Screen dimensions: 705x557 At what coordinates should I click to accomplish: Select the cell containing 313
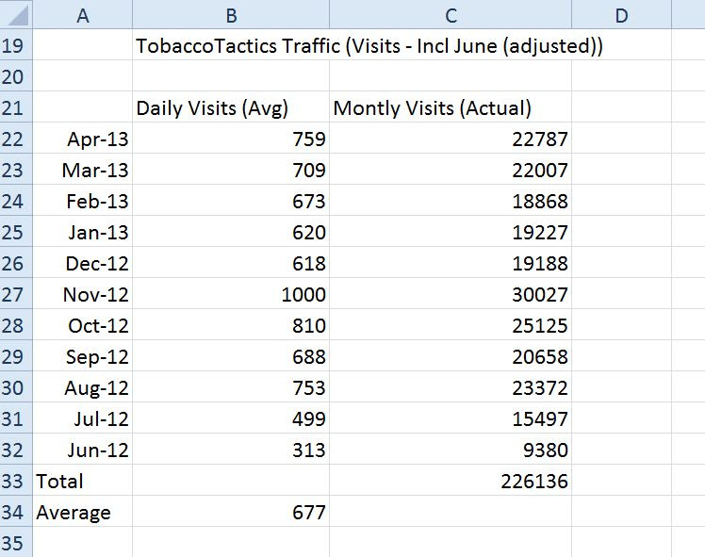point(231,450)
